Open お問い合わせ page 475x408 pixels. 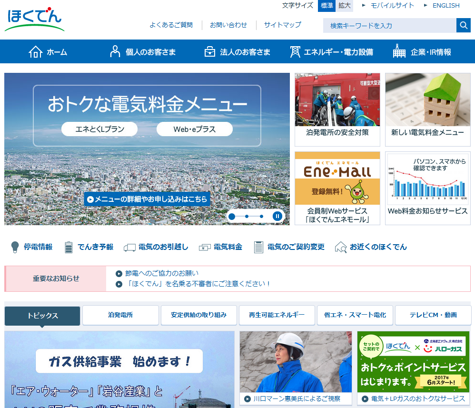pyautogui.click(x=228, y=25)
